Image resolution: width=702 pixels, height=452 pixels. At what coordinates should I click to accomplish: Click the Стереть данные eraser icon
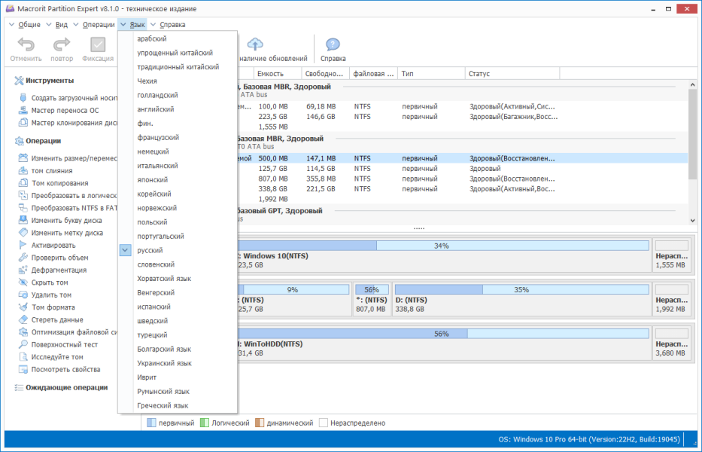pos(23,319)
